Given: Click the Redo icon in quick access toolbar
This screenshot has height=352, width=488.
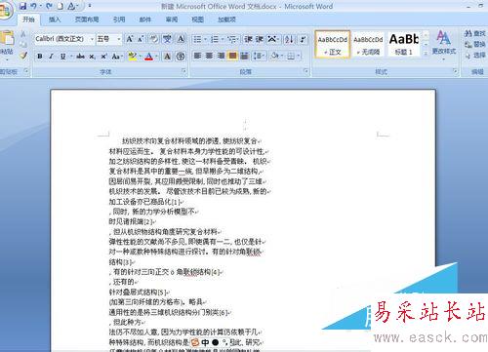Looking at the screenshot, I should 49,6.
